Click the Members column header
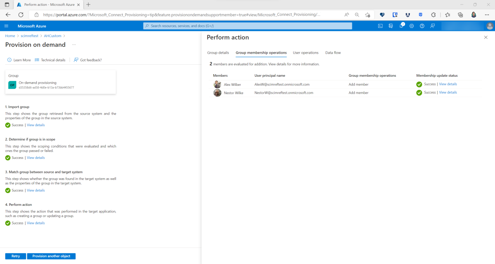Viewport: 495px width, 264px height. tap(220, 75)
